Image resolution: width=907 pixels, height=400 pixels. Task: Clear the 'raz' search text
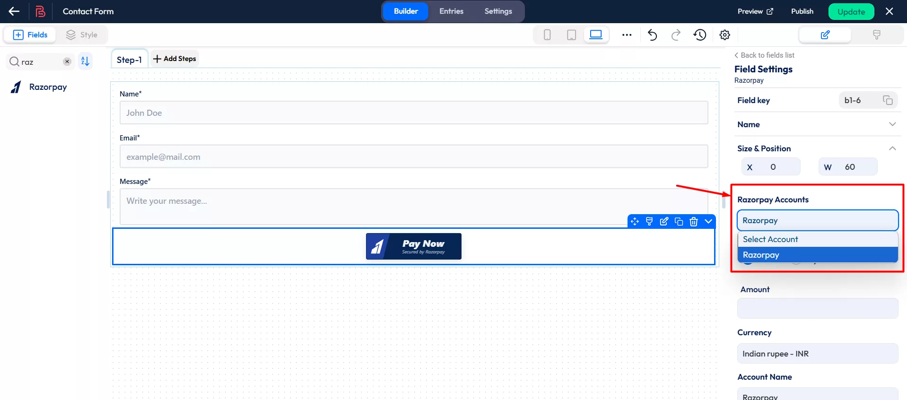pyautogui.click(x=67, y=61)
